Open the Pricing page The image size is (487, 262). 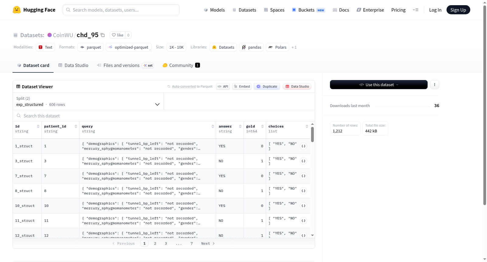tap(398, 10)
